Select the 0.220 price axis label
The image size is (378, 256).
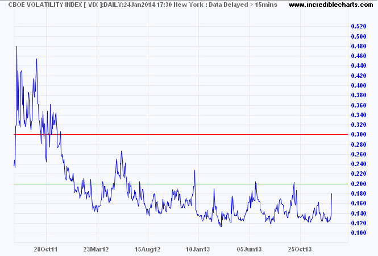click(x=359, y=174)
